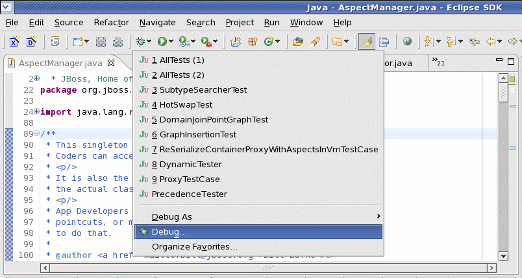Image resolution: width=522 pixels, height=278 pixels.
Task: Open the Run menu
Action: [271, 23]
